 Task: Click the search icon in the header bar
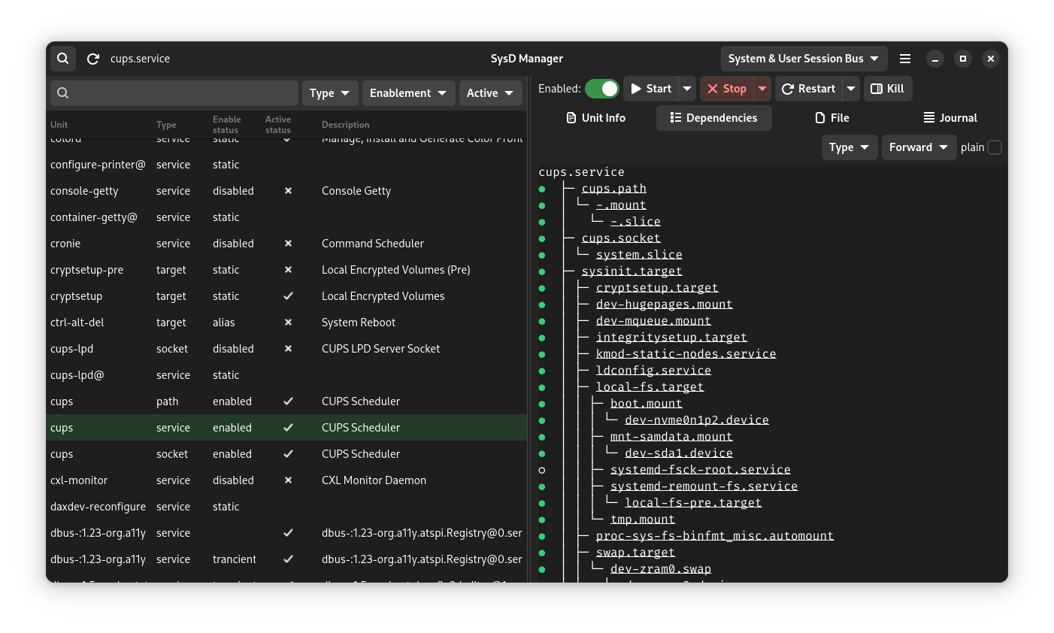coord(63,59)
